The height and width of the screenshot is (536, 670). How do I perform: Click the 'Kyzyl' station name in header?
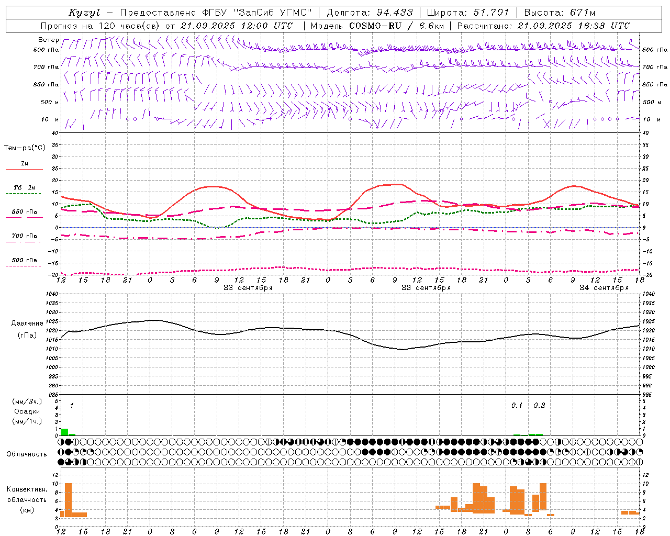tap(84, 13)
